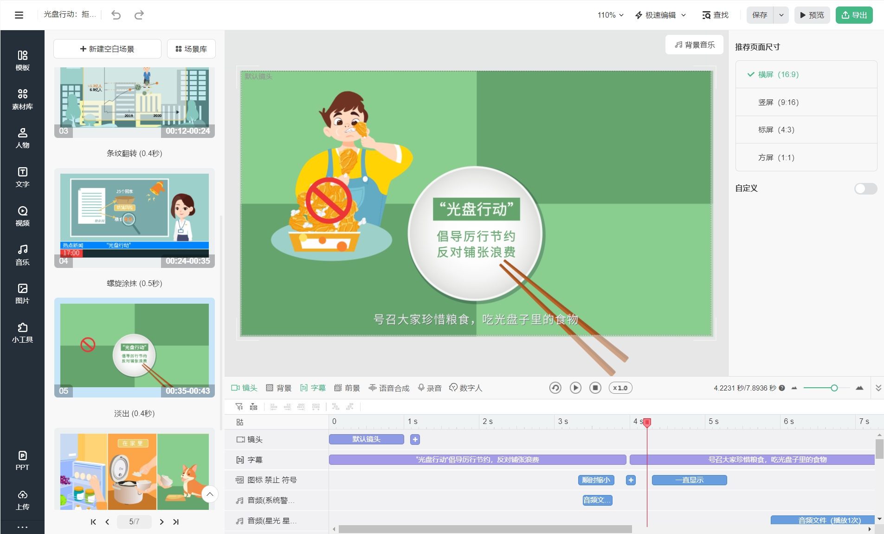Switch to the 背景 background tab
The width and height of the screenshot is (884, 534).
click(x=278, y=388)
